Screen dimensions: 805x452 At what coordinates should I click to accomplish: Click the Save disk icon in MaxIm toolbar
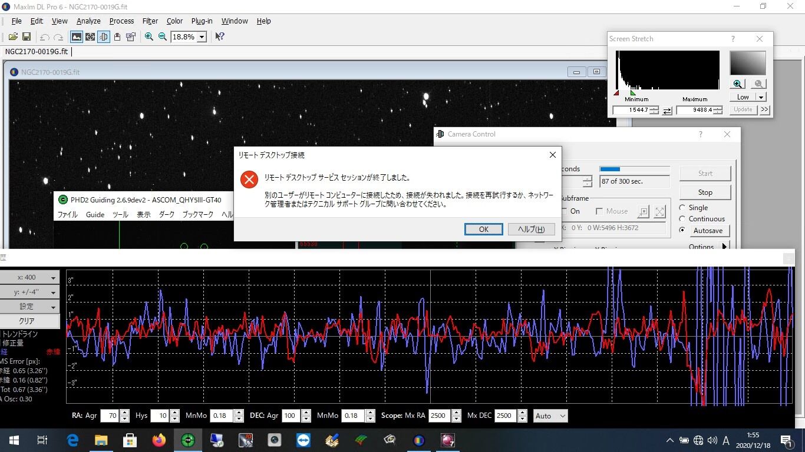tap(27, 36)
